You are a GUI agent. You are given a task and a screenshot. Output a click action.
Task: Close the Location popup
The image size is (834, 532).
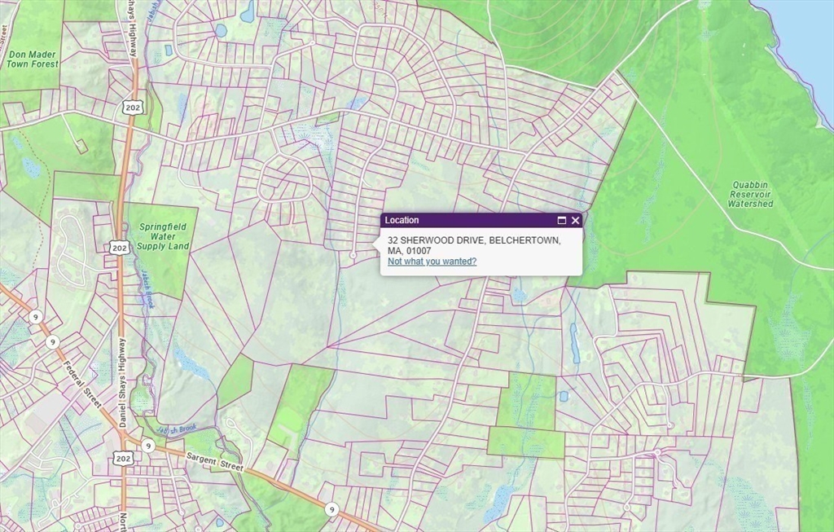(x=575, y=220)
